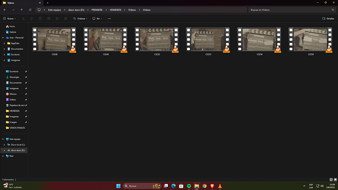This screenshot has height=190, width=338.
Task: Expand Disco local (C:) tree node
Action: click(4, 145)
